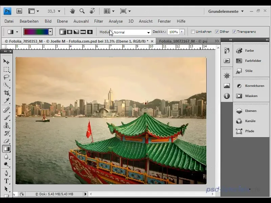Select the Crop tool
The image size is (271, 203).
(x=6, y=93)
